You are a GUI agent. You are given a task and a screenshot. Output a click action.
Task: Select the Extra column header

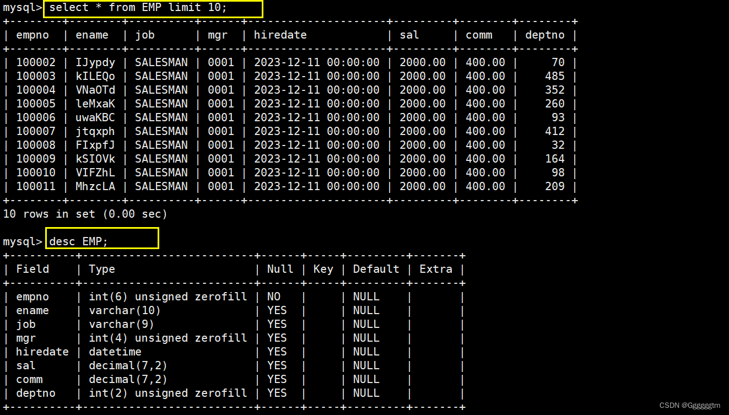pyautogui.click(x=436, y=269)
